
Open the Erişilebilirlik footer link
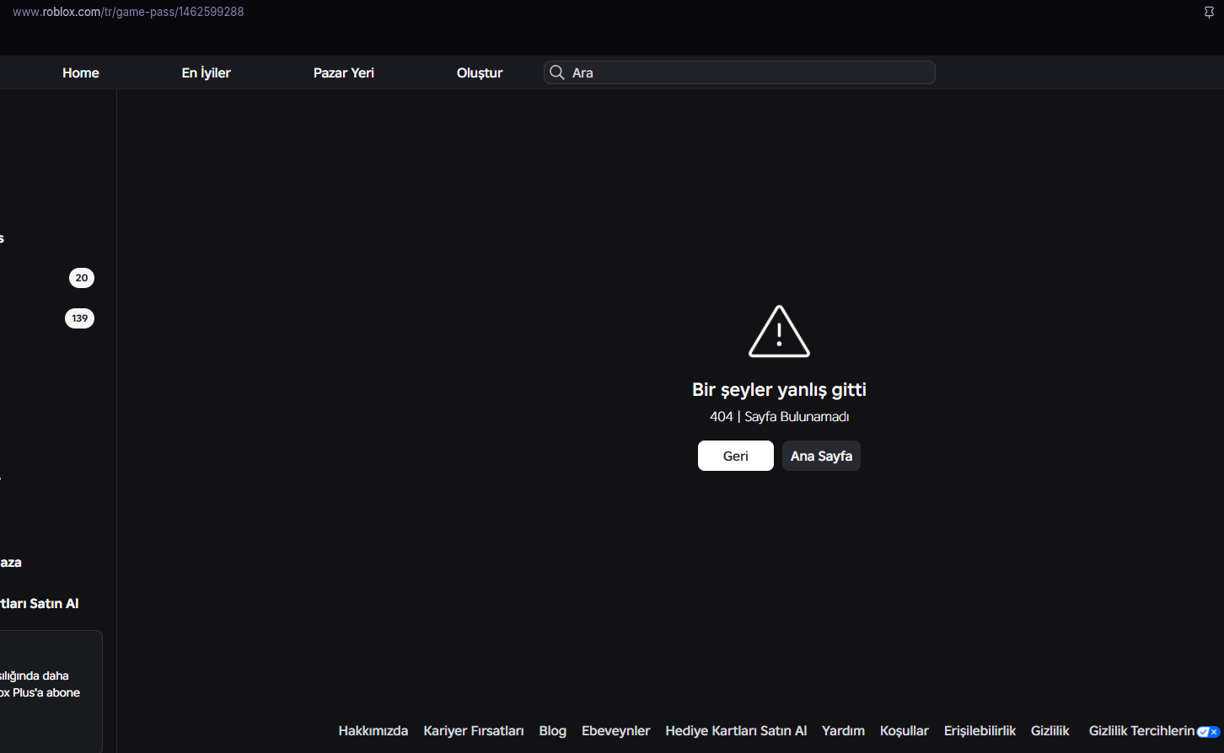[x=980, y=731]
